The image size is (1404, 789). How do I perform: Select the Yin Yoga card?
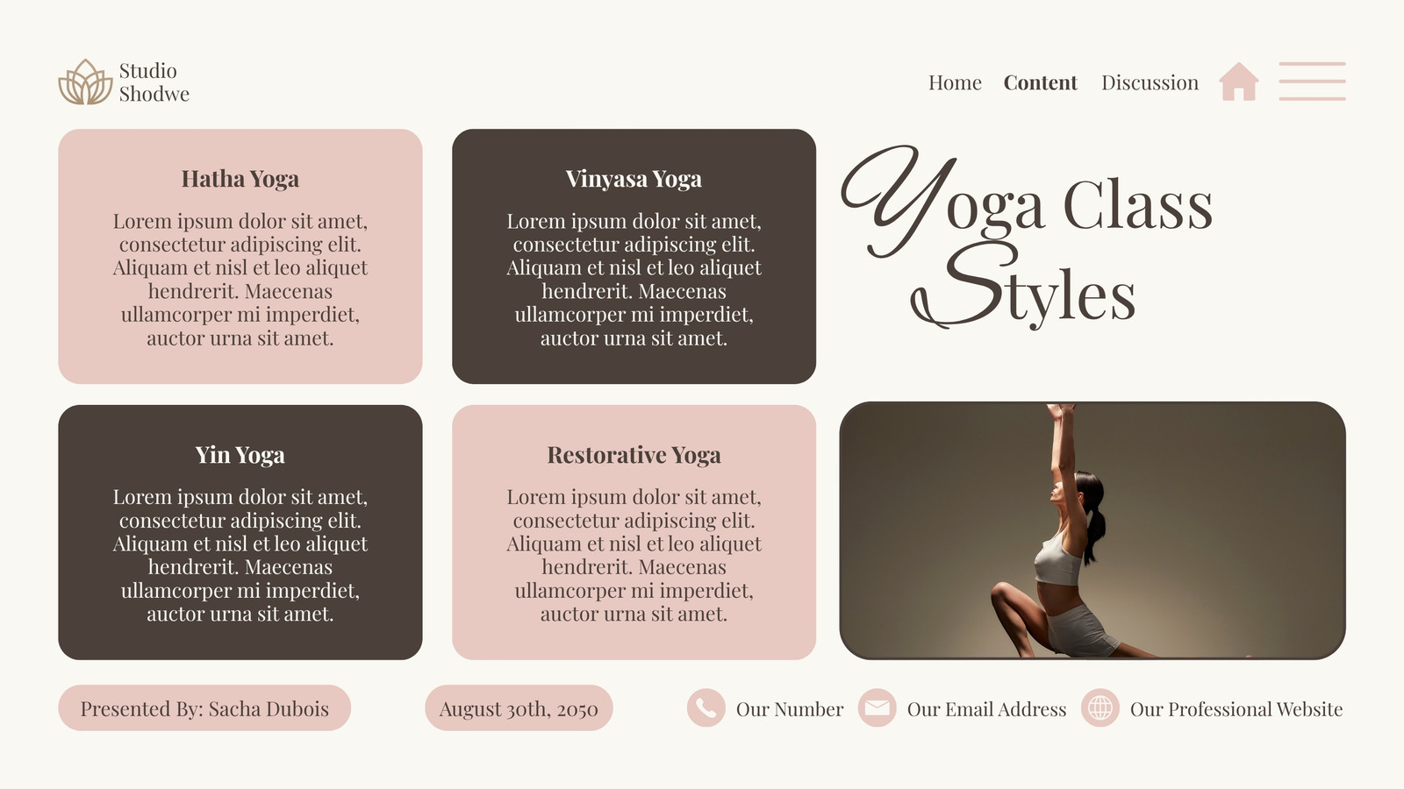pos(240,532)
